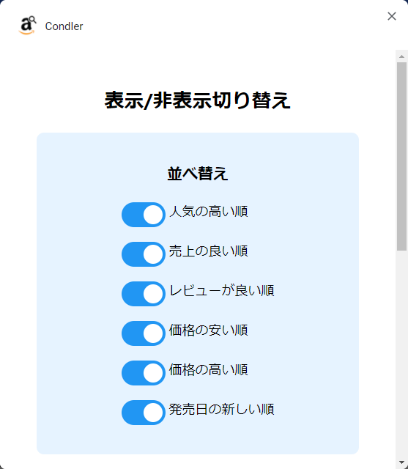Click the 売上の良い順 label text

[208, 251]
